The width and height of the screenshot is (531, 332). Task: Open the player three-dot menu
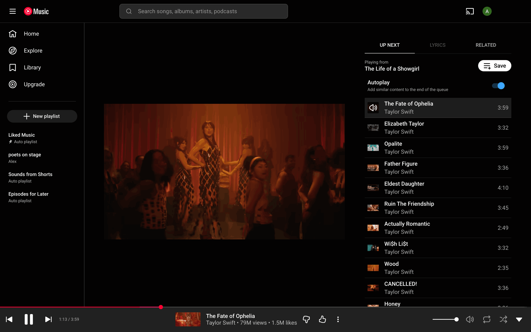click(x=338, y=319)
